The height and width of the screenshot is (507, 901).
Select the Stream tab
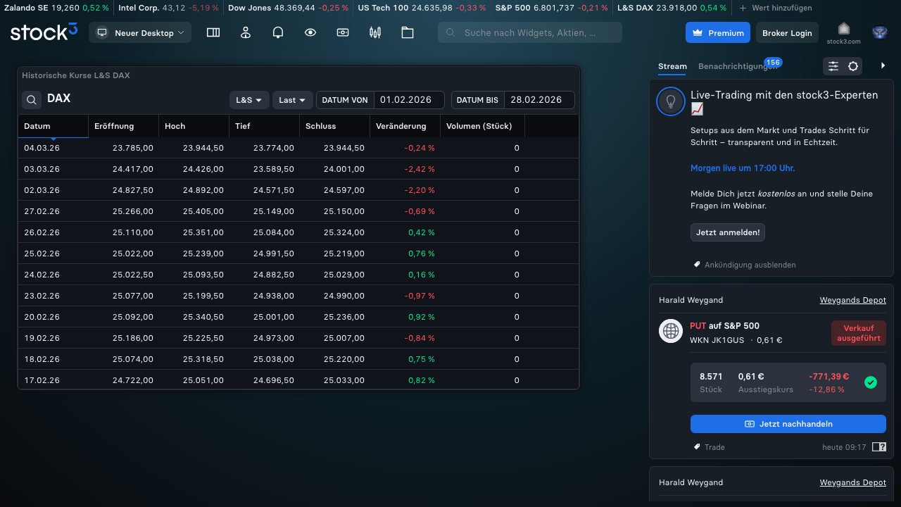[x=672, y=66]
